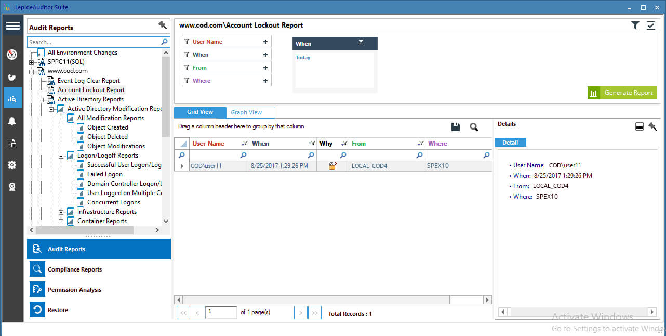The height and width of the screenshot is (336, 666).
Task: Select the Dashboard target icon in sidebar
Action: 12,54
